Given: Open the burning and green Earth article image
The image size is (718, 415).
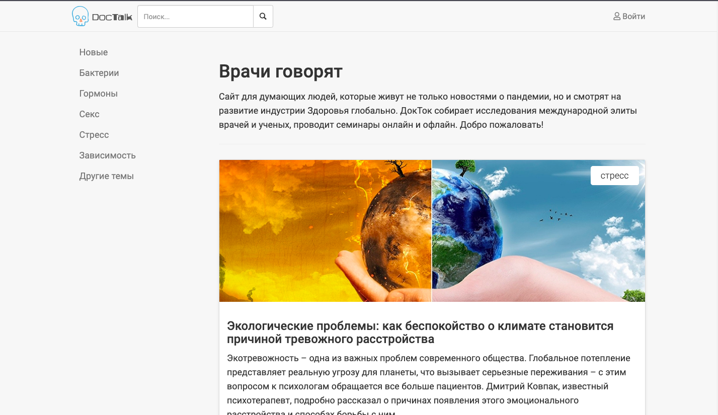Looking at the screenshot, I should pyautogui.click(x=432, y=231).
